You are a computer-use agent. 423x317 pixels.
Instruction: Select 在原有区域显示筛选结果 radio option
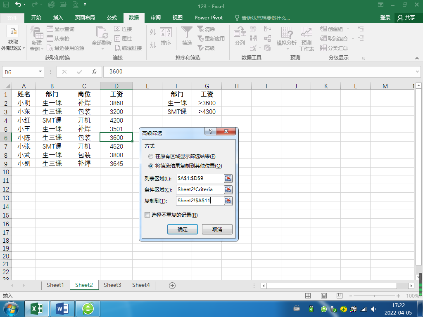pyautogui.click(x=150, y=156)
